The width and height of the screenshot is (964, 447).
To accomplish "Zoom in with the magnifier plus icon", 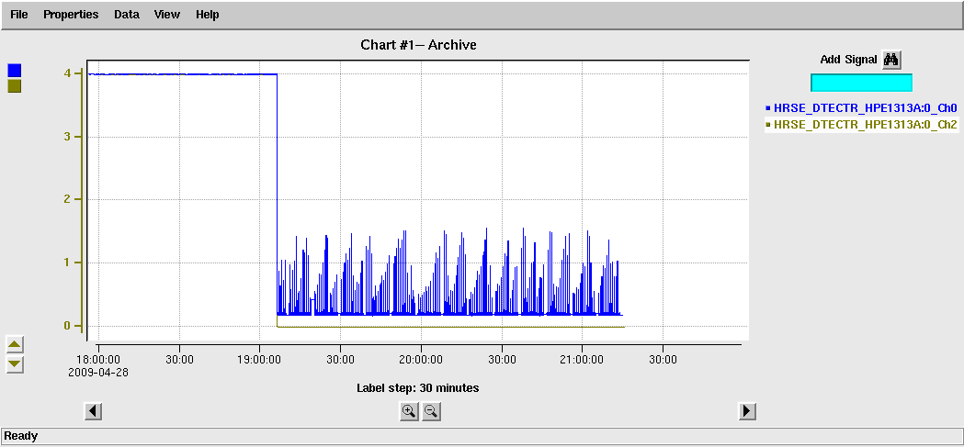I will [409, 411].
